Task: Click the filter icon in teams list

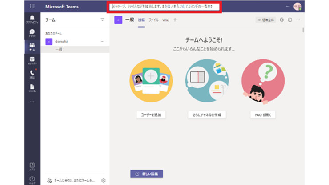Action: pyautogui.click(x=102, y=20)
